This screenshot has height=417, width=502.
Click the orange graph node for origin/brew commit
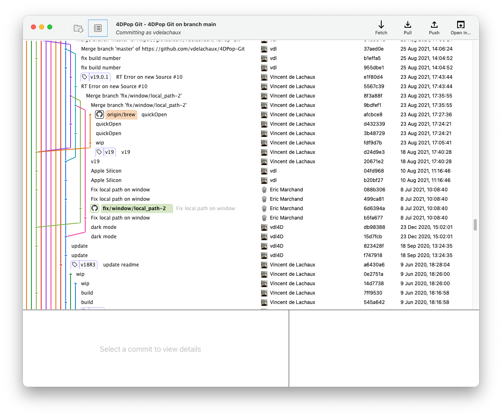pos(90,115)
